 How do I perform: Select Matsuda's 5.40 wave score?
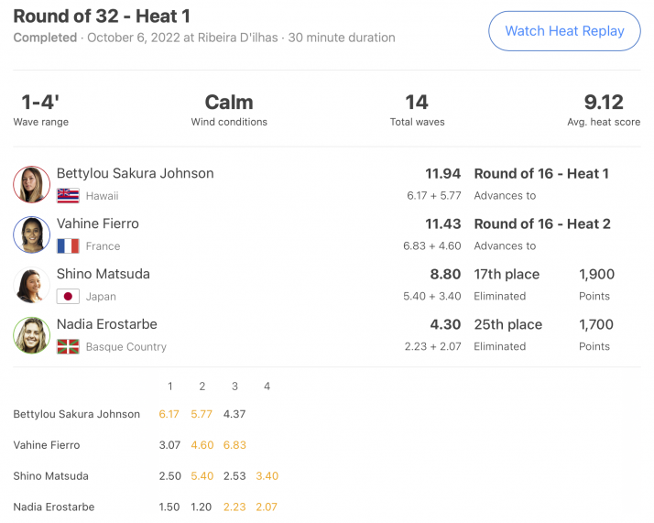pyautogui.click(x=202, y=476)
